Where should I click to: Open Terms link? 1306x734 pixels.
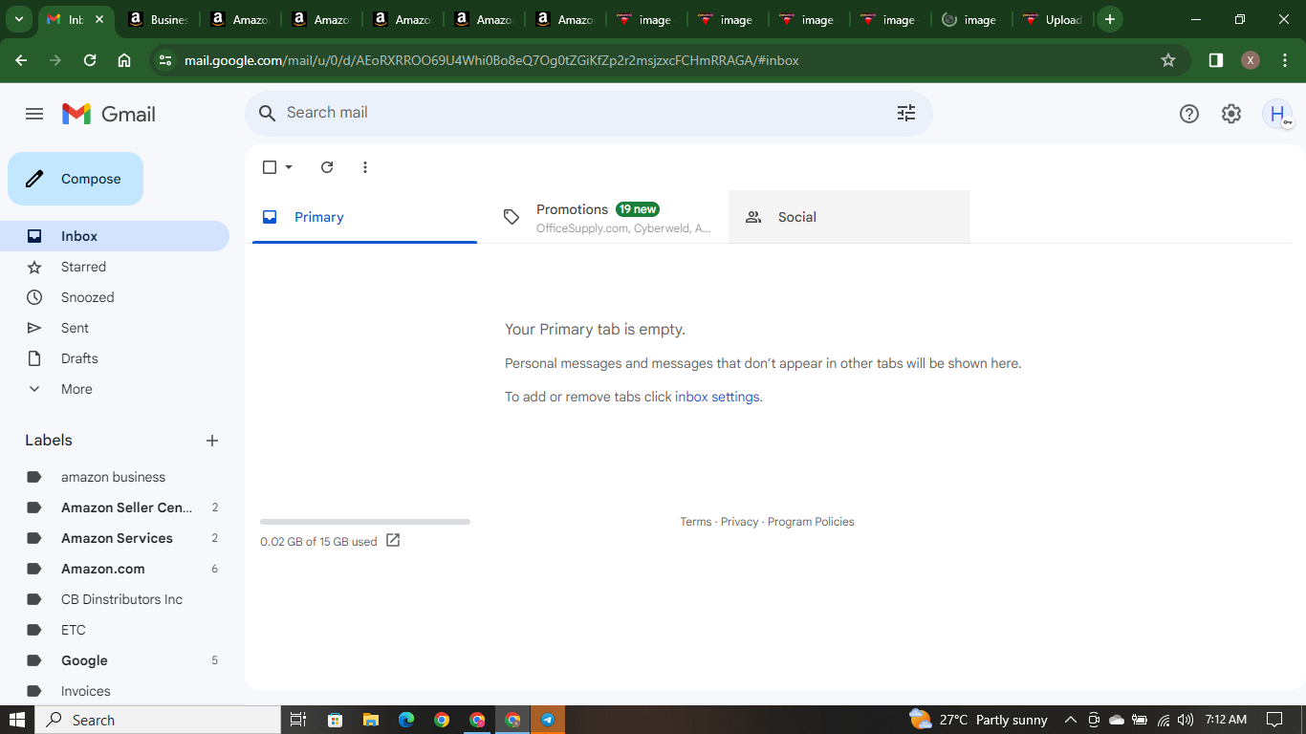point(695,522)
